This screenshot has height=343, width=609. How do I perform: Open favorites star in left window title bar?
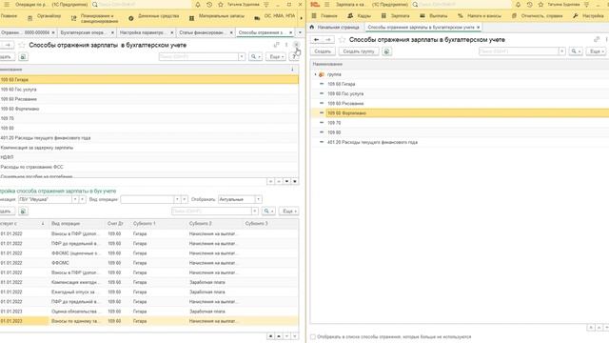click(x=220, y=4)
